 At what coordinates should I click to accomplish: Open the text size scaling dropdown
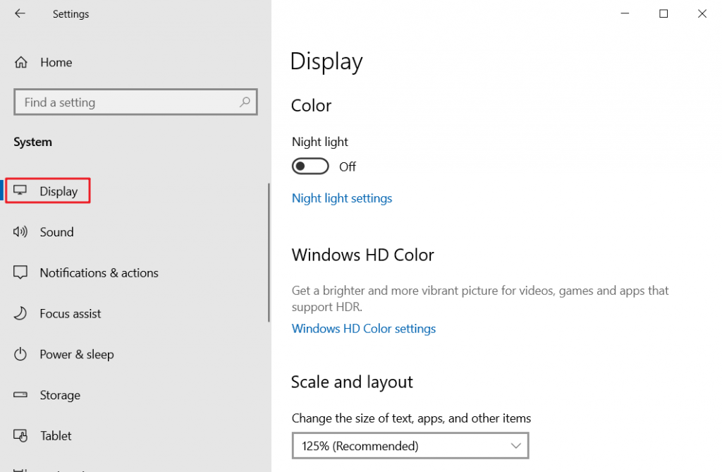[410, 446]
